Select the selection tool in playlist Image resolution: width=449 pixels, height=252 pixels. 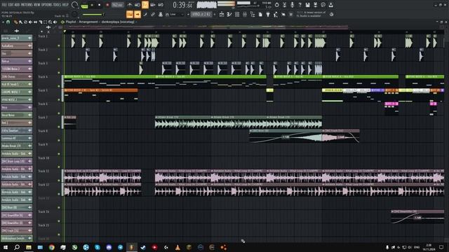coord(45,22)
